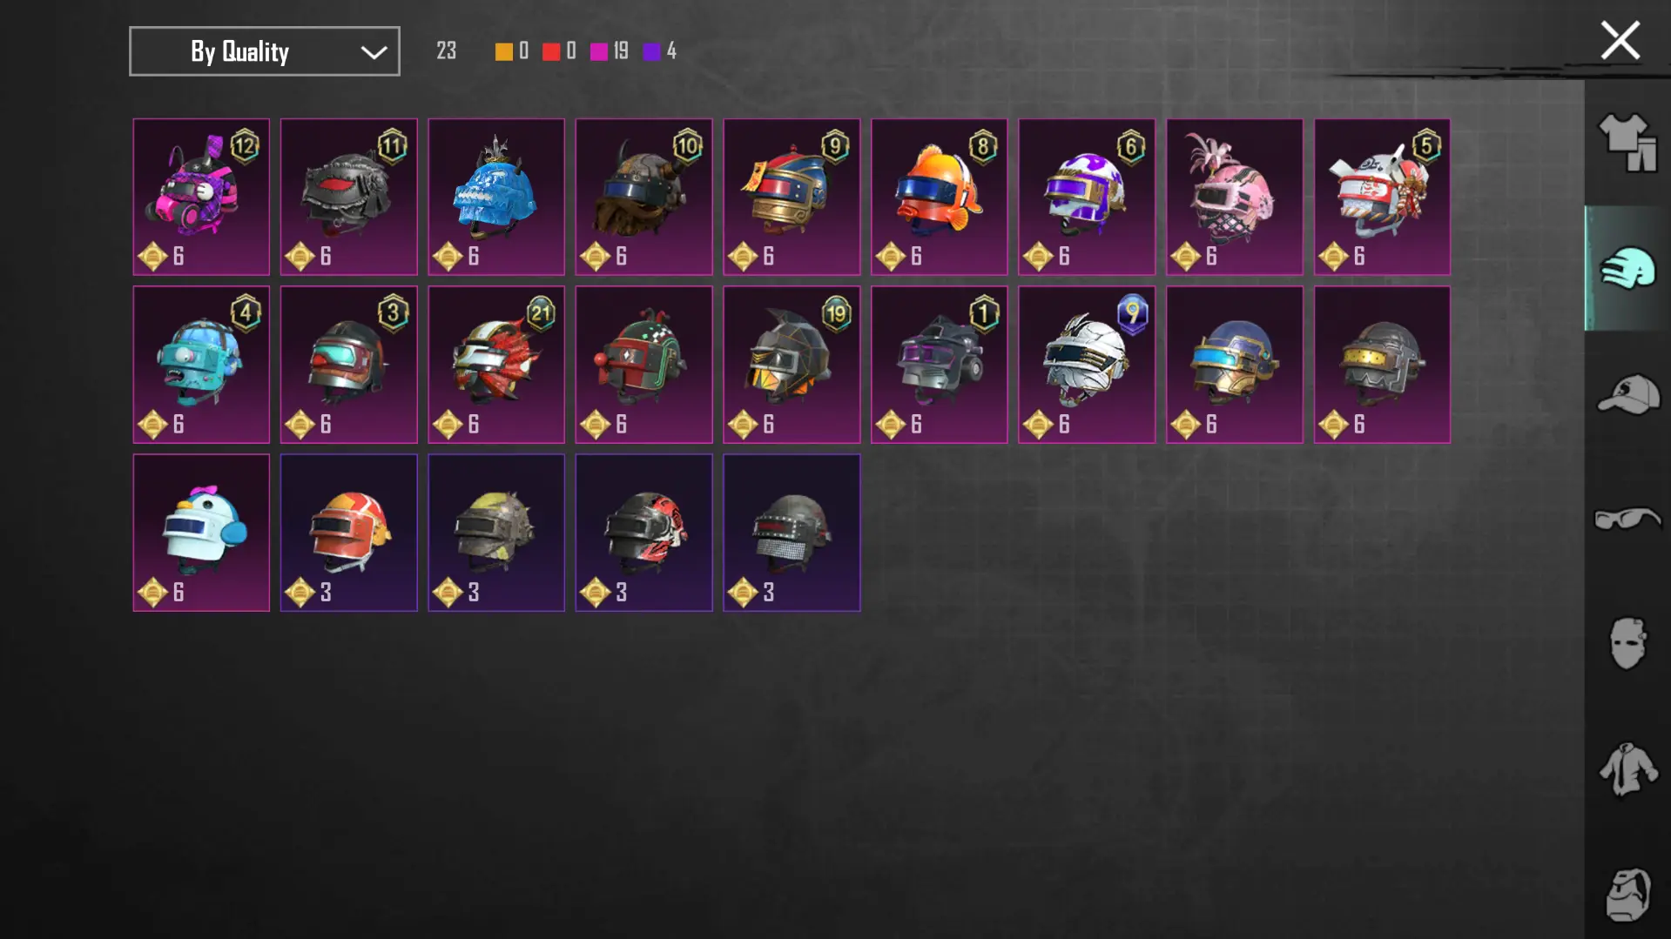Close the inventory with the X icon
1671x939 pixels.
[x=1620, y=40]
